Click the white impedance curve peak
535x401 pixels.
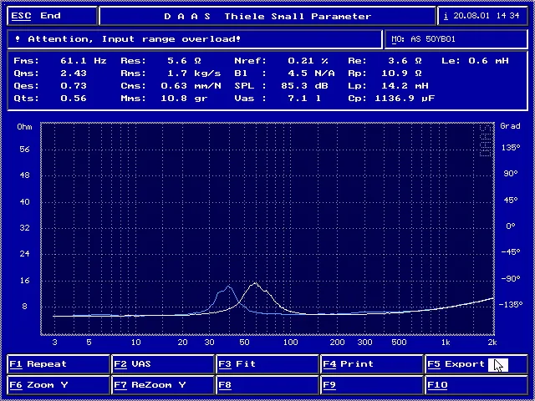pos(255,285)
